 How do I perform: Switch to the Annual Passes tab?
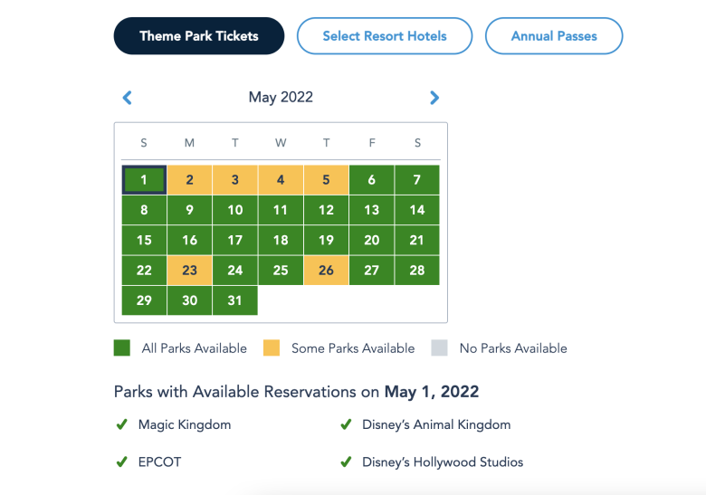(554, 36)
